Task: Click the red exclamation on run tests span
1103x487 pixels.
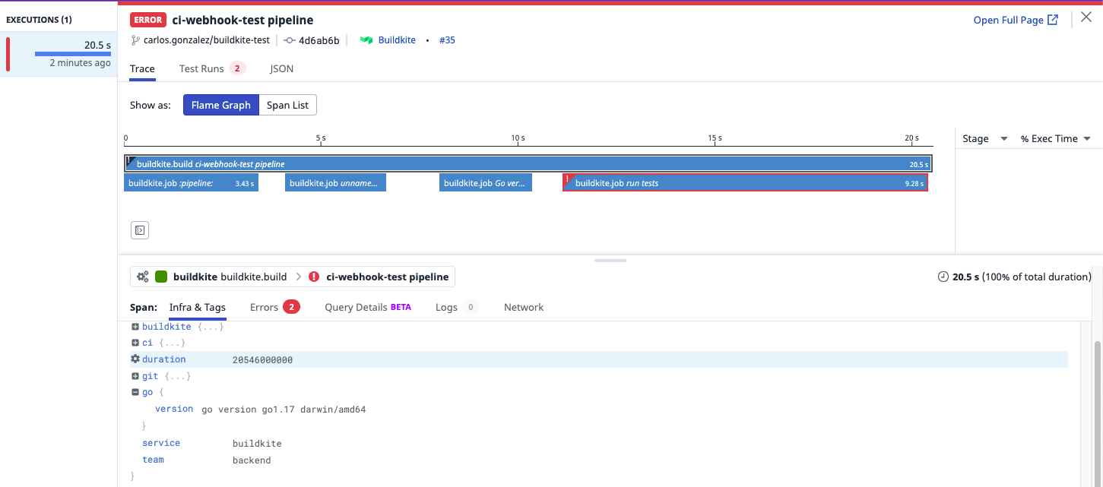Action: point(567,179)
